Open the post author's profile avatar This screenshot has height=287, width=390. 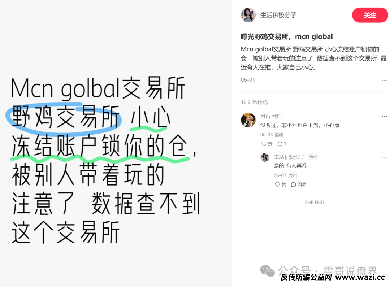(248, 15)
